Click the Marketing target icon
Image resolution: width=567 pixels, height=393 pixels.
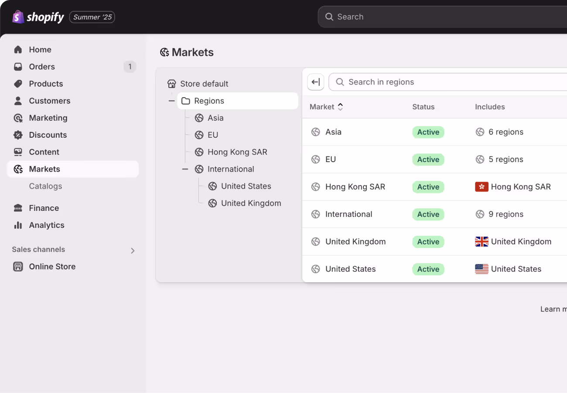coord(18,118)
